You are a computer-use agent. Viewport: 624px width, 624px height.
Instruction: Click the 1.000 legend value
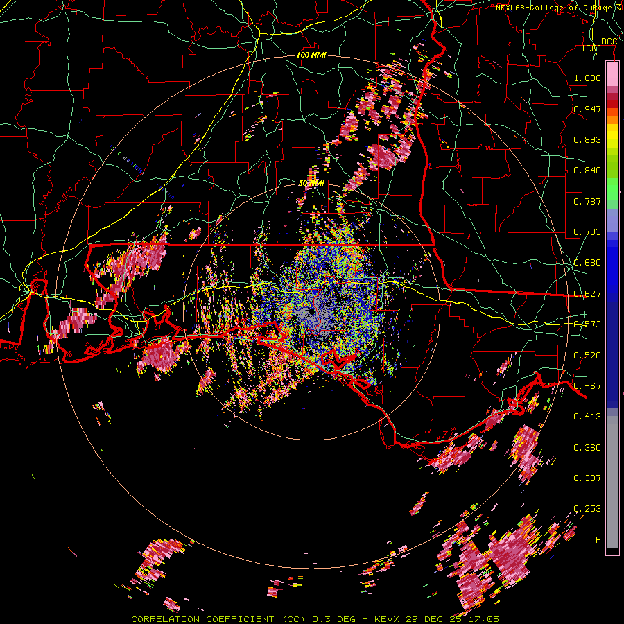coord(587,78)
